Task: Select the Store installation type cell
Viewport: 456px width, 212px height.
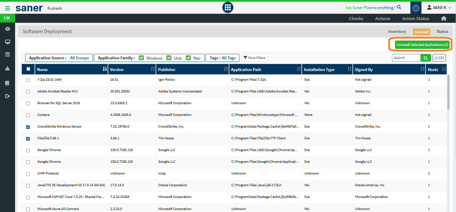Action: (308, 115)
